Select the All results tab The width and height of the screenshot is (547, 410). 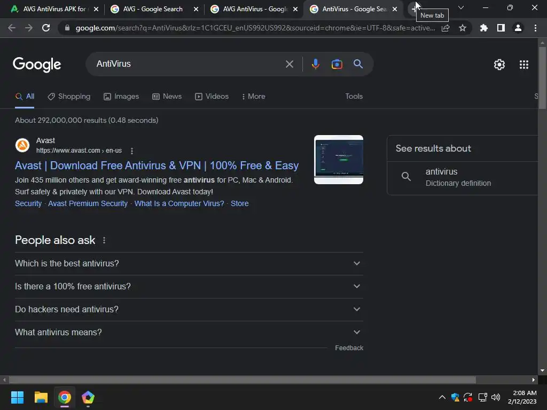(x=25, y=97)
